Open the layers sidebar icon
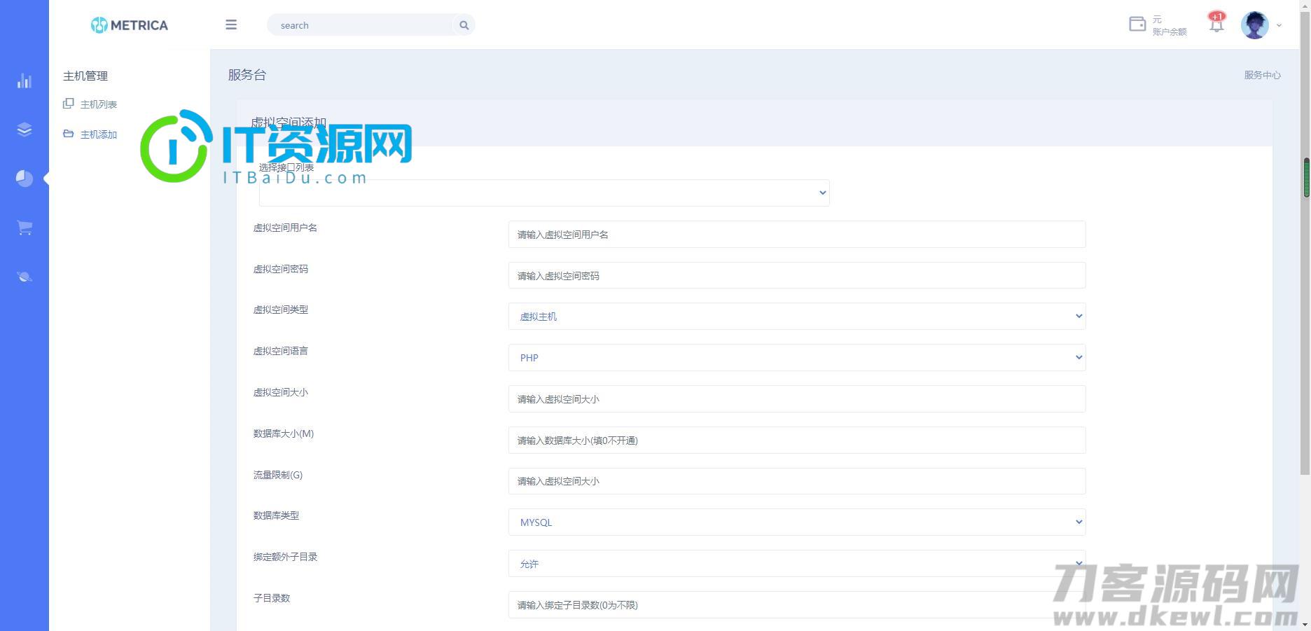 25,130
